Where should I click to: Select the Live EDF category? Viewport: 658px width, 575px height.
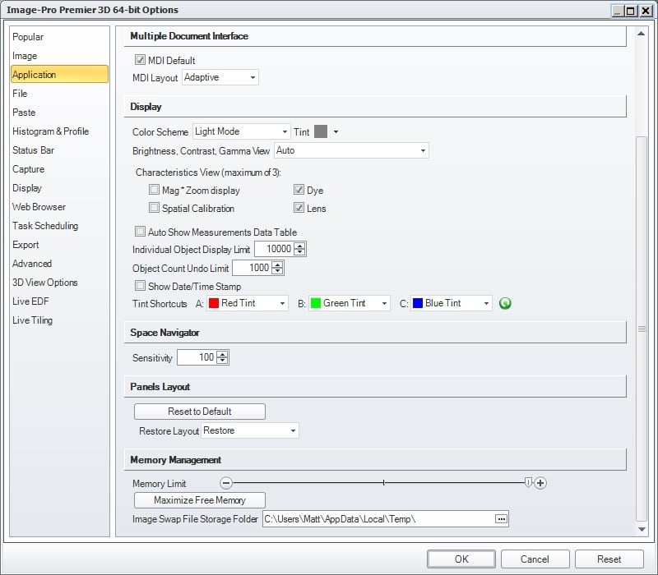coord(59,301)
